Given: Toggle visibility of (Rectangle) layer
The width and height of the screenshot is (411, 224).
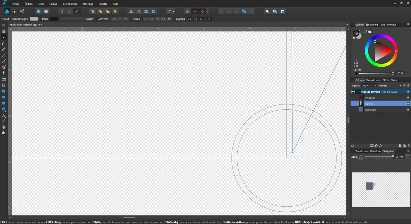Looking at the screenshot, I should [x=408, y=110].
